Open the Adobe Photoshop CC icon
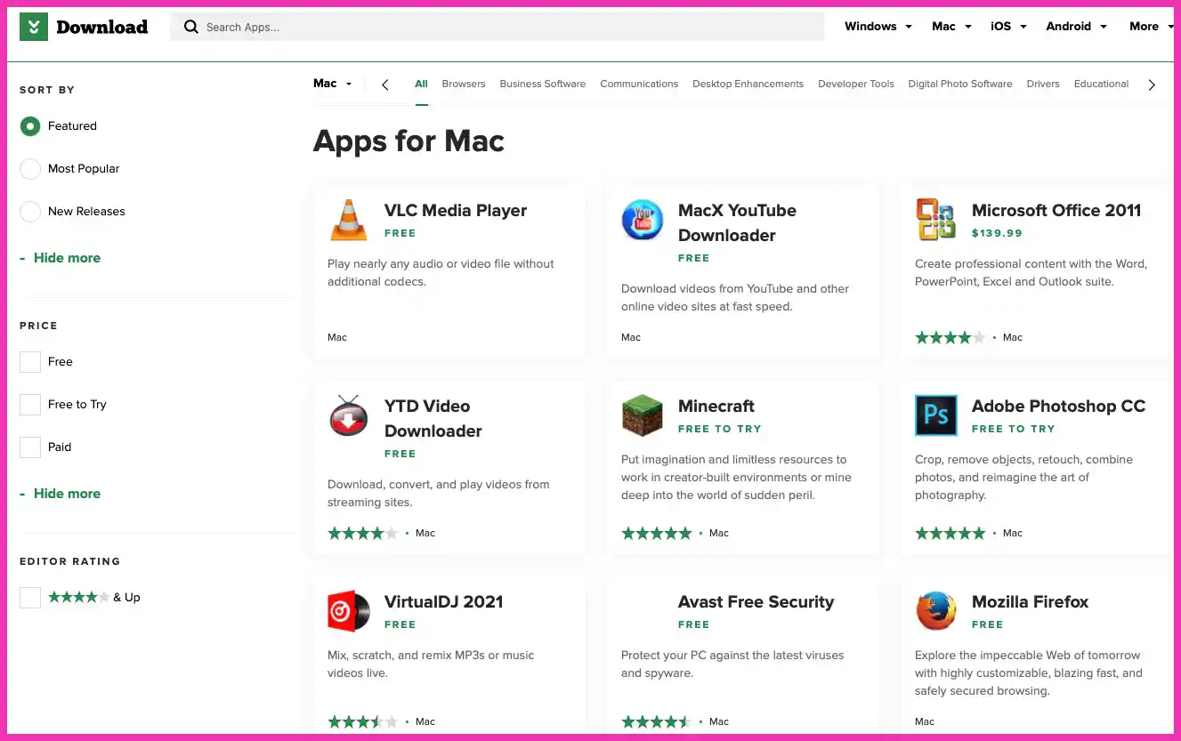Image resolution: width=1181 pixels, height=741 pixels. 936,416
